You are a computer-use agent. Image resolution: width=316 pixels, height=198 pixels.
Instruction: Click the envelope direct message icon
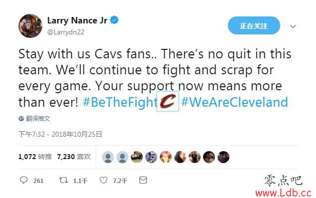[x=143, y=180]
